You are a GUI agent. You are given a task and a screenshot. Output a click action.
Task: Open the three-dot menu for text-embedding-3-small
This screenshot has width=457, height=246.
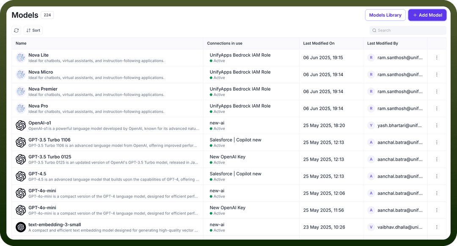(x=437, y=227)
